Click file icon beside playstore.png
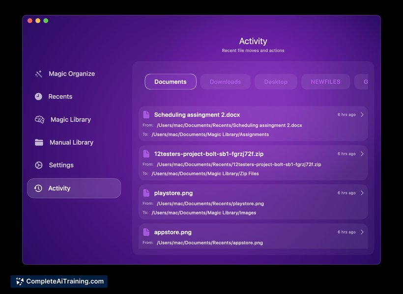The width and height of the screenshot is (403, 294). pyautogui.click(x=146, y=193)
